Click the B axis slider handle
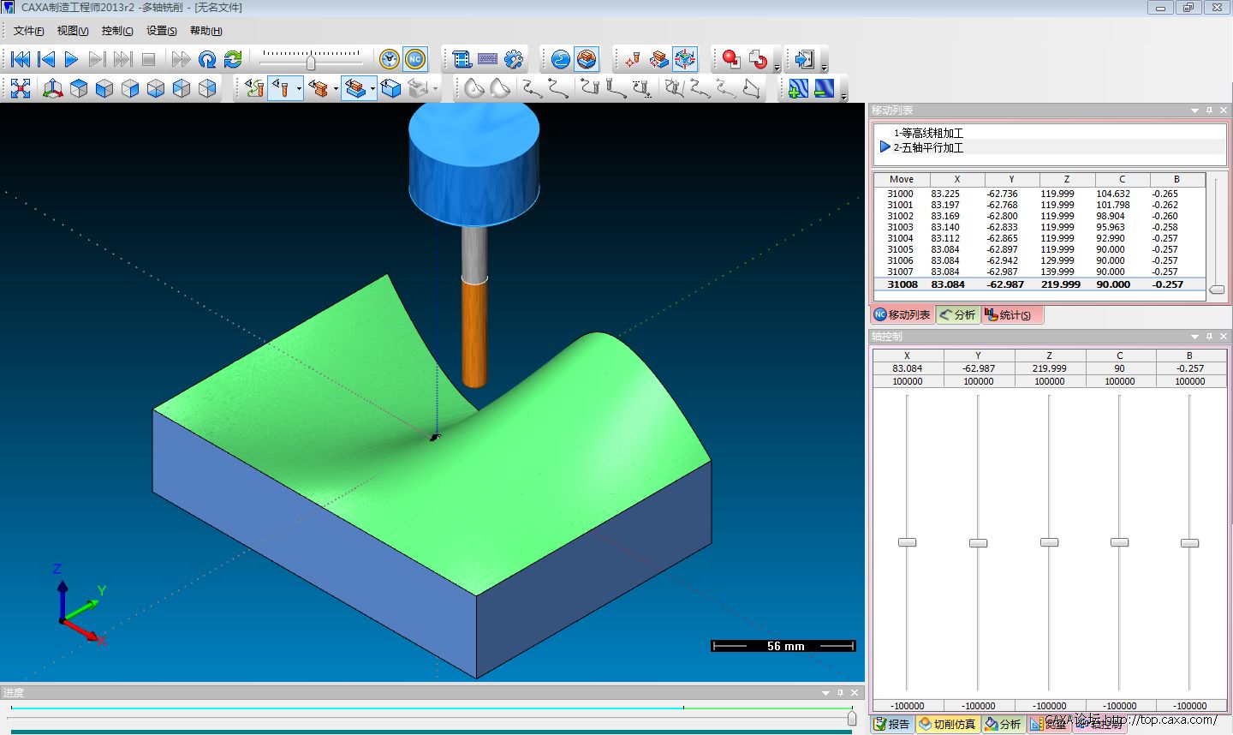The width and height of the screenshot is (1233, 735). [x=1189, y=543]
